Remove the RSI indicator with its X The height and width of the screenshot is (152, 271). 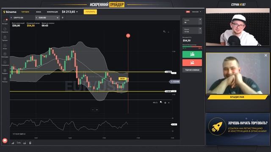pyautogui.click(x=169, y=103)
